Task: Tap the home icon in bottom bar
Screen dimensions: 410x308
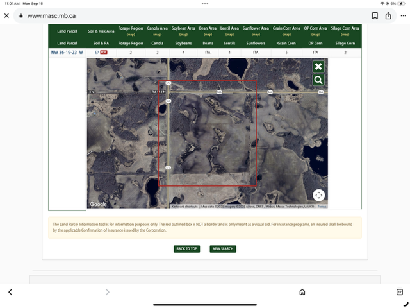Action: 302,292
